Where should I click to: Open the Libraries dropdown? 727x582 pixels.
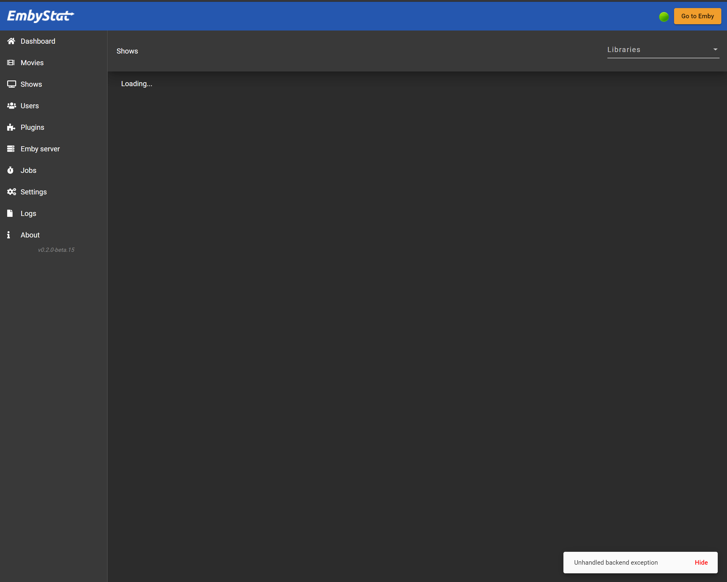click(658, 50)
